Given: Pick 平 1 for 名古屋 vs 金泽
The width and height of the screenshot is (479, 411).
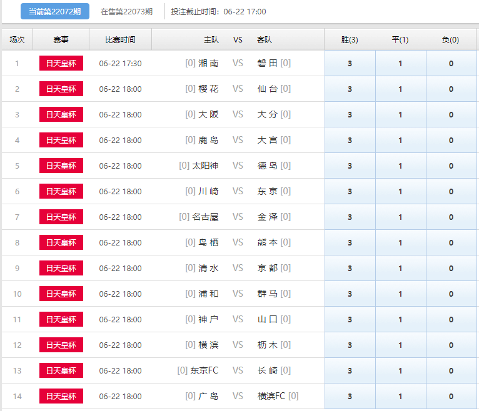Looking at the screenshot, I should pyautogui.click(x=400, y=217).
